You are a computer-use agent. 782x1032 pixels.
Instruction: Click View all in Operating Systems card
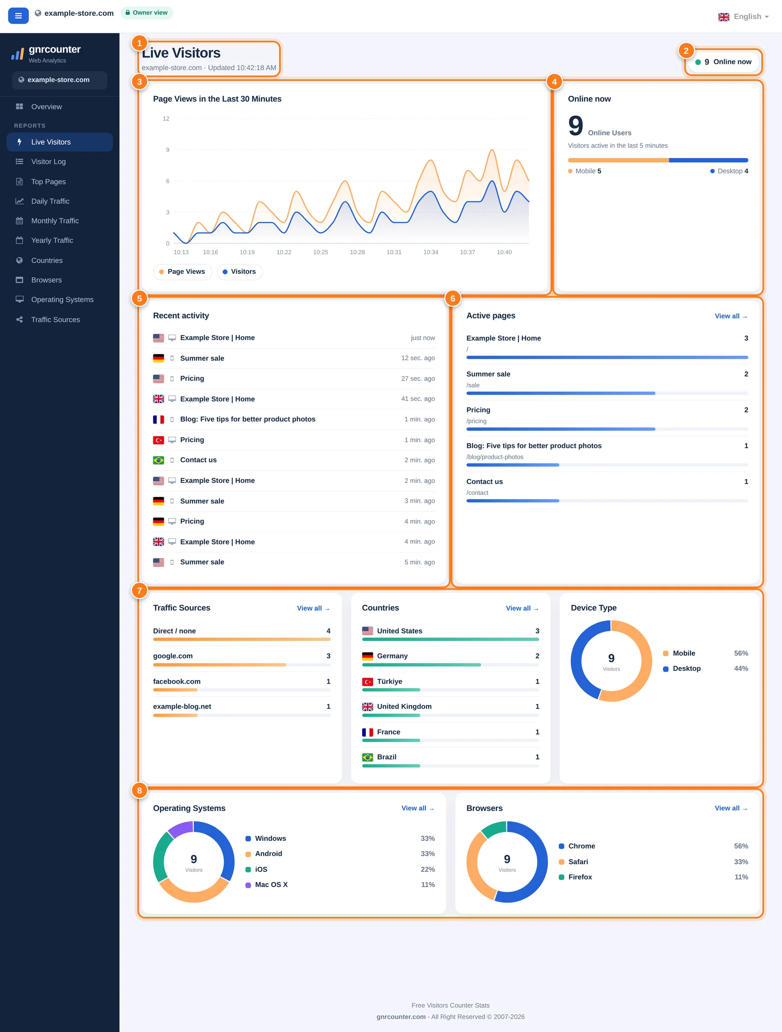point(418,808)
